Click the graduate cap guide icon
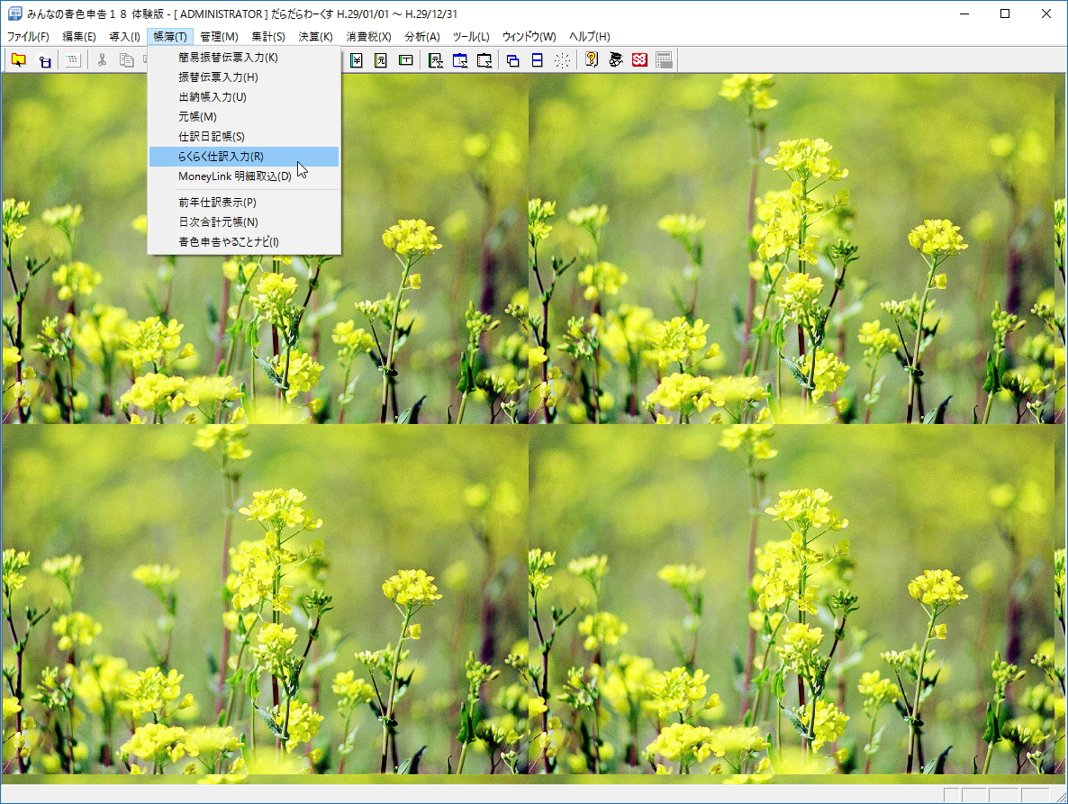 point(616,60)
